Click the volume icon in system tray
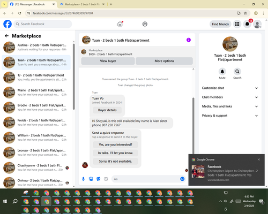Screen dimensions: 268x214 226,201
